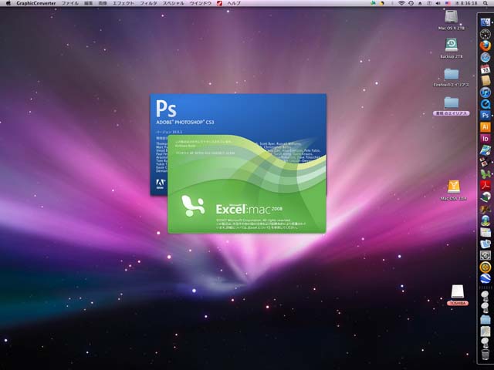Image resolution: width=494 pixels, height=370 pixels.
Task: Launch Safari from the Dock
Action: pyautogui.click(x=486, y=57)
